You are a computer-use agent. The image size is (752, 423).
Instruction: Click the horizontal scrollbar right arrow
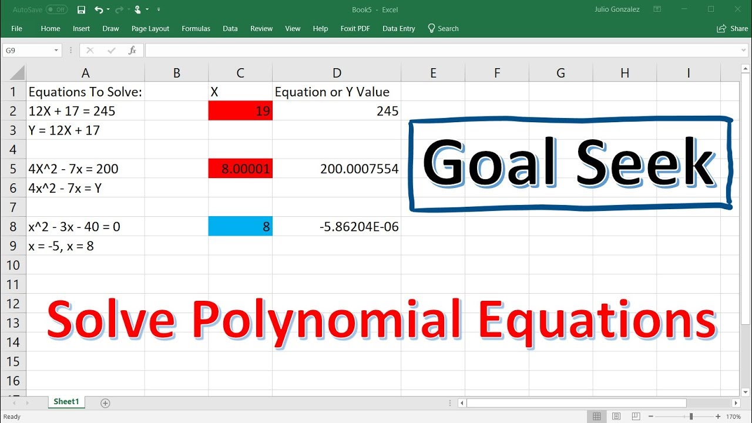736,403
